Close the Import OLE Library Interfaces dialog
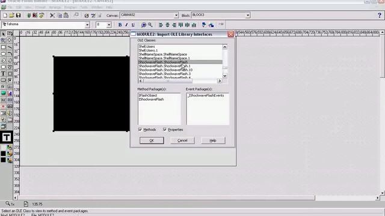The width and height of the screenshot is (385, 216). pos(230,34)
